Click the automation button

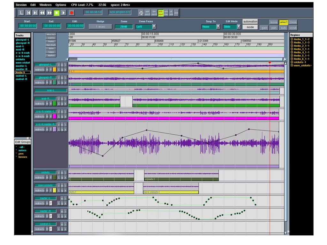[250, 21]
